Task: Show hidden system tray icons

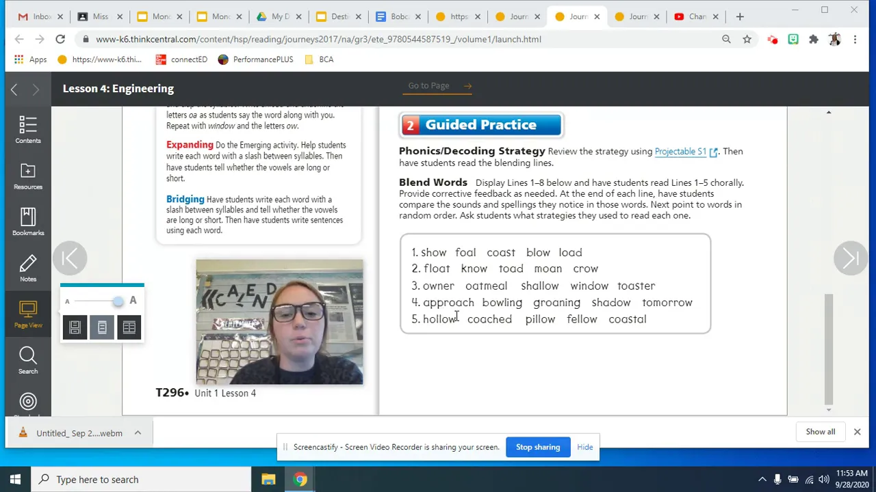Action: tap(762, 480)
